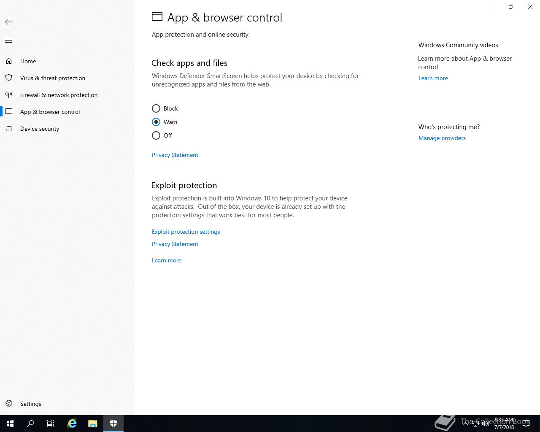Viewport: 540px width, 432px height.
Task: Select the Off radio button
Action: click(x=156, y=135)
